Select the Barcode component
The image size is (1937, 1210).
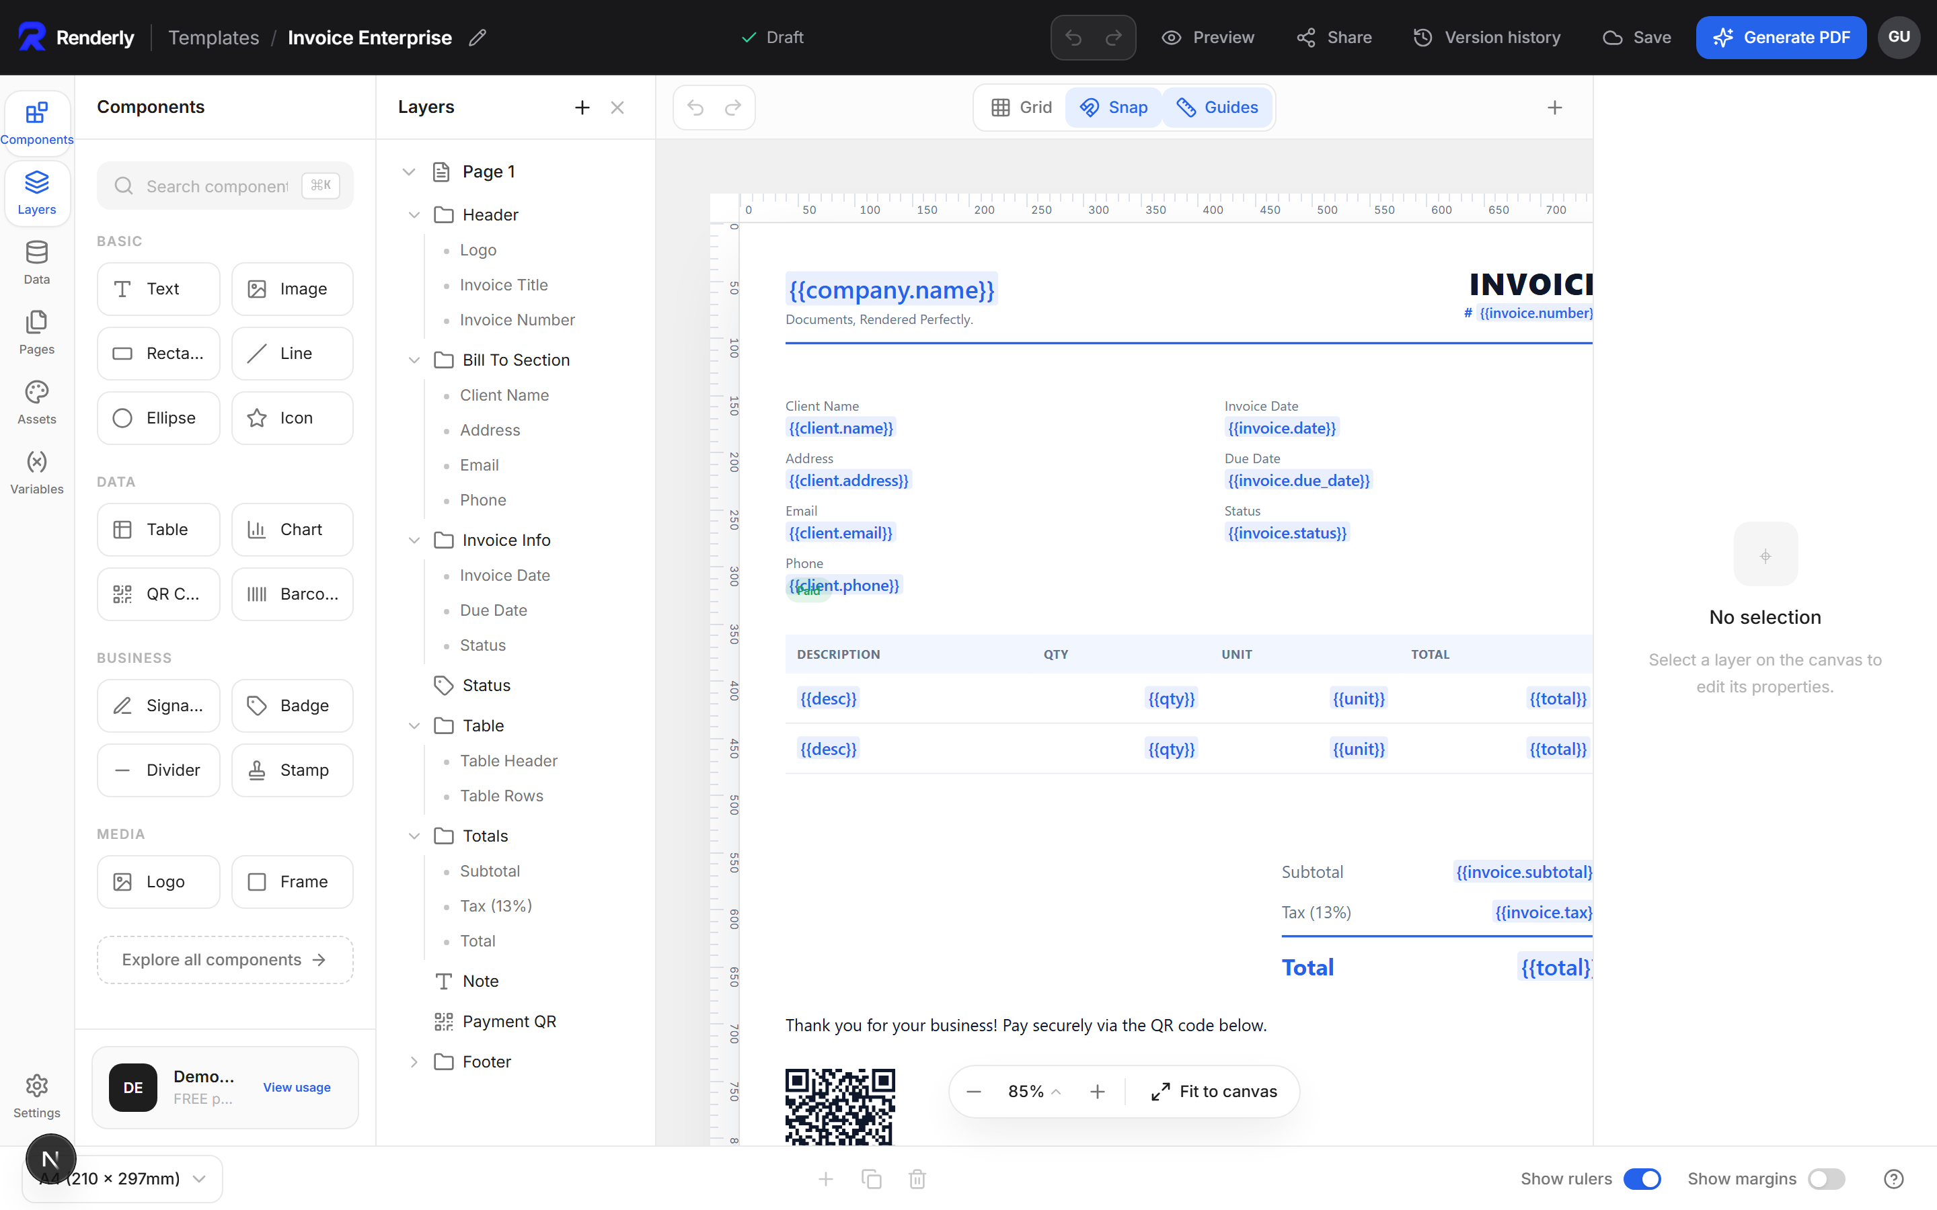pos(292,594)
